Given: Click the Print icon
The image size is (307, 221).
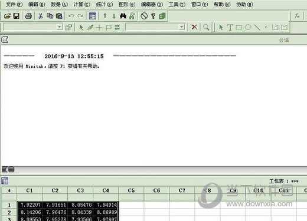Looking at the screenshot, I should (28, 16).
